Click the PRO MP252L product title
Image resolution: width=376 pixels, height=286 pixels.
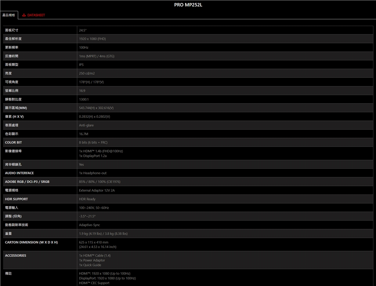[188, 5]
